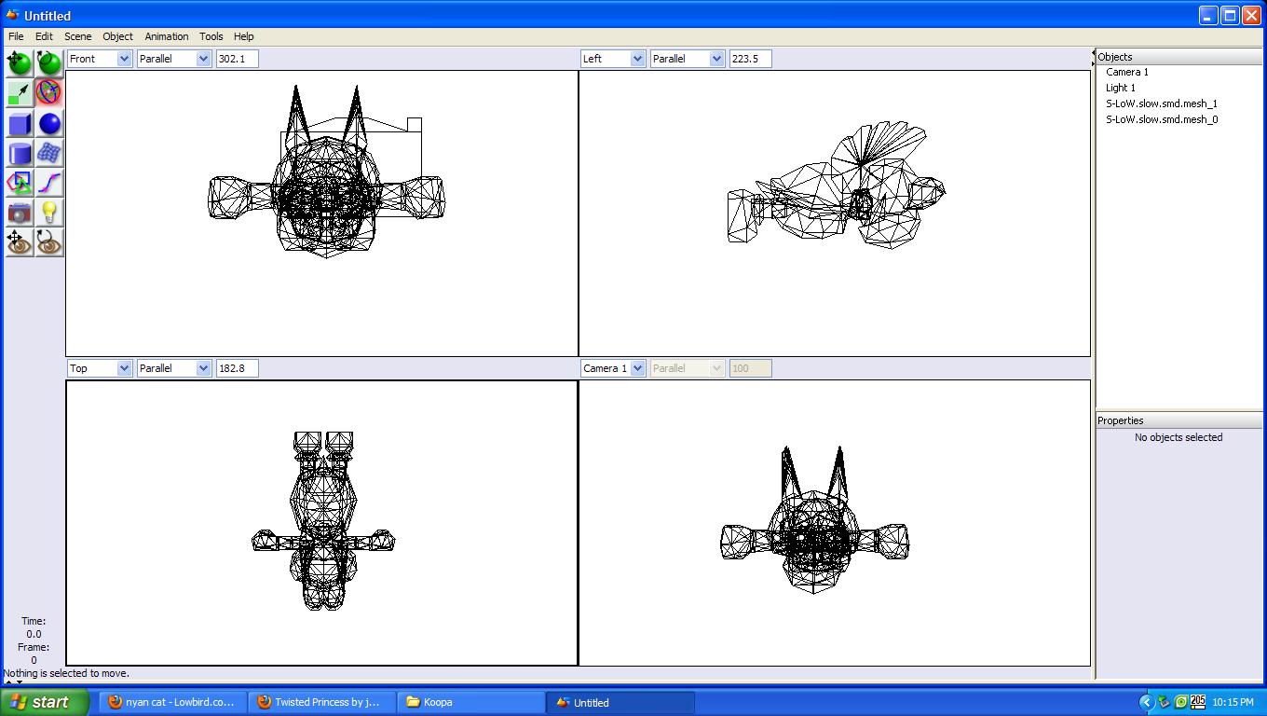The height and width of the screenshot is (716, 1267).
Task: Open the Top view orientation dropdown
Action: pyautogui.click(x=100, y=368)
